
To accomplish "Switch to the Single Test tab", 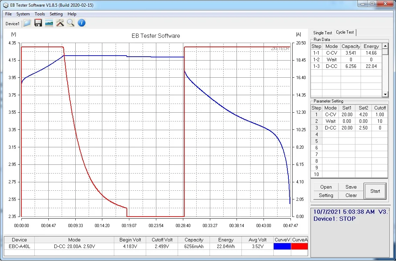I will pos(322,33).
